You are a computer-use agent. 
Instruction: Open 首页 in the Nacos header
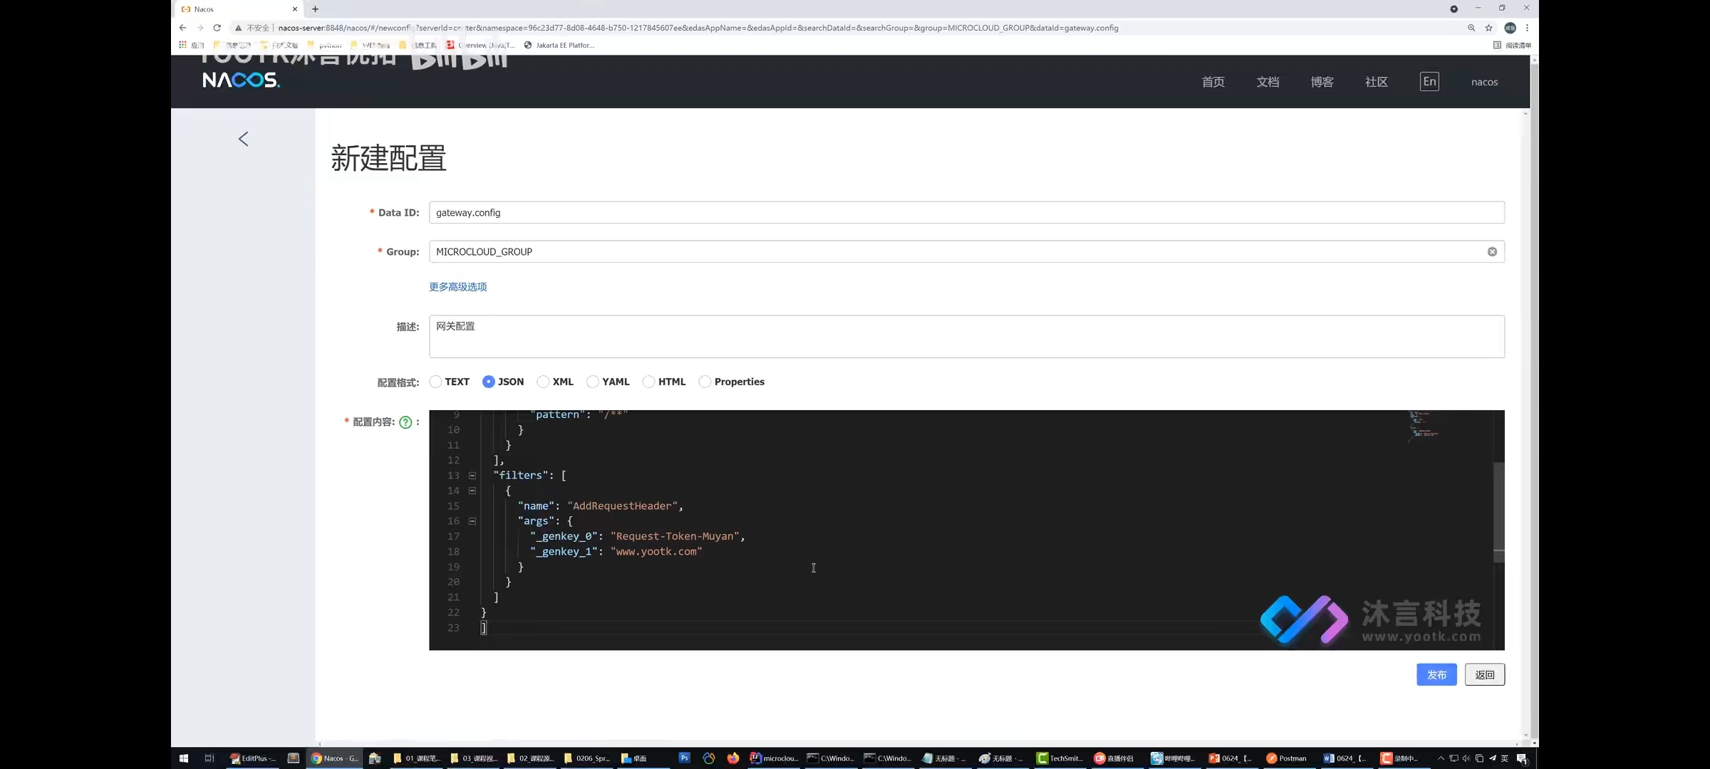click(1213, 82)
